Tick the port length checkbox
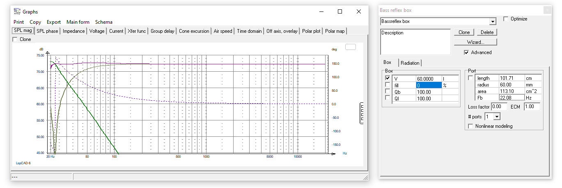 pos(471,78)
